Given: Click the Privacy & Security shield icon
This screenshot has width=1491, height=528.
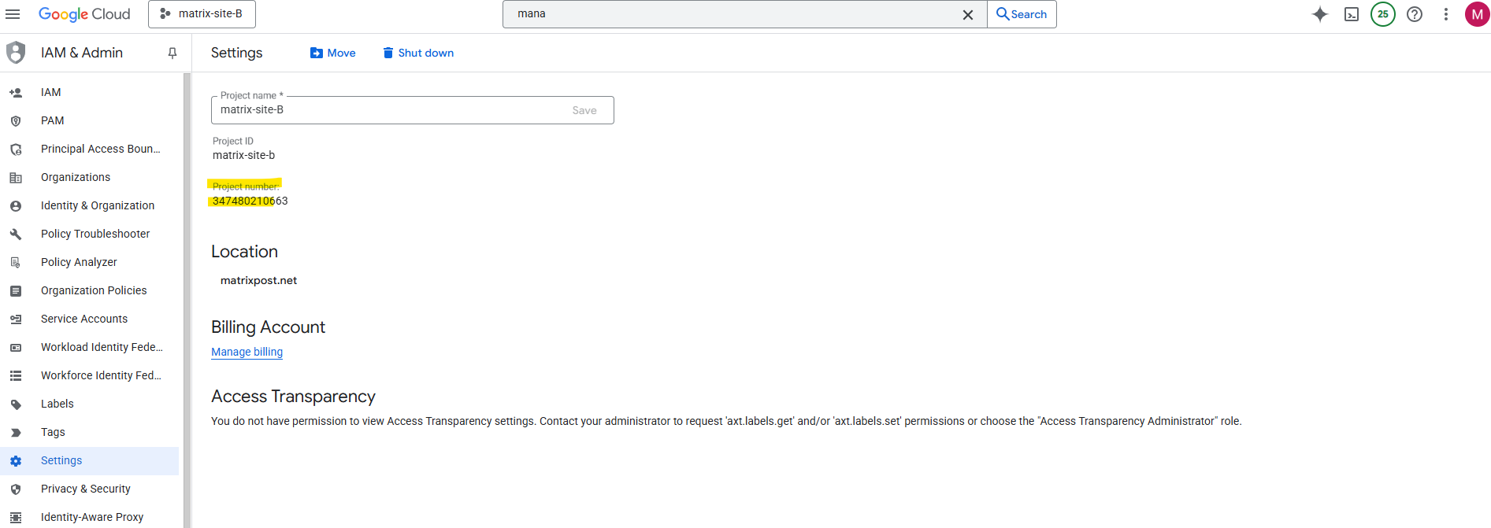Looking at the screenshot, I should (16, 489).
